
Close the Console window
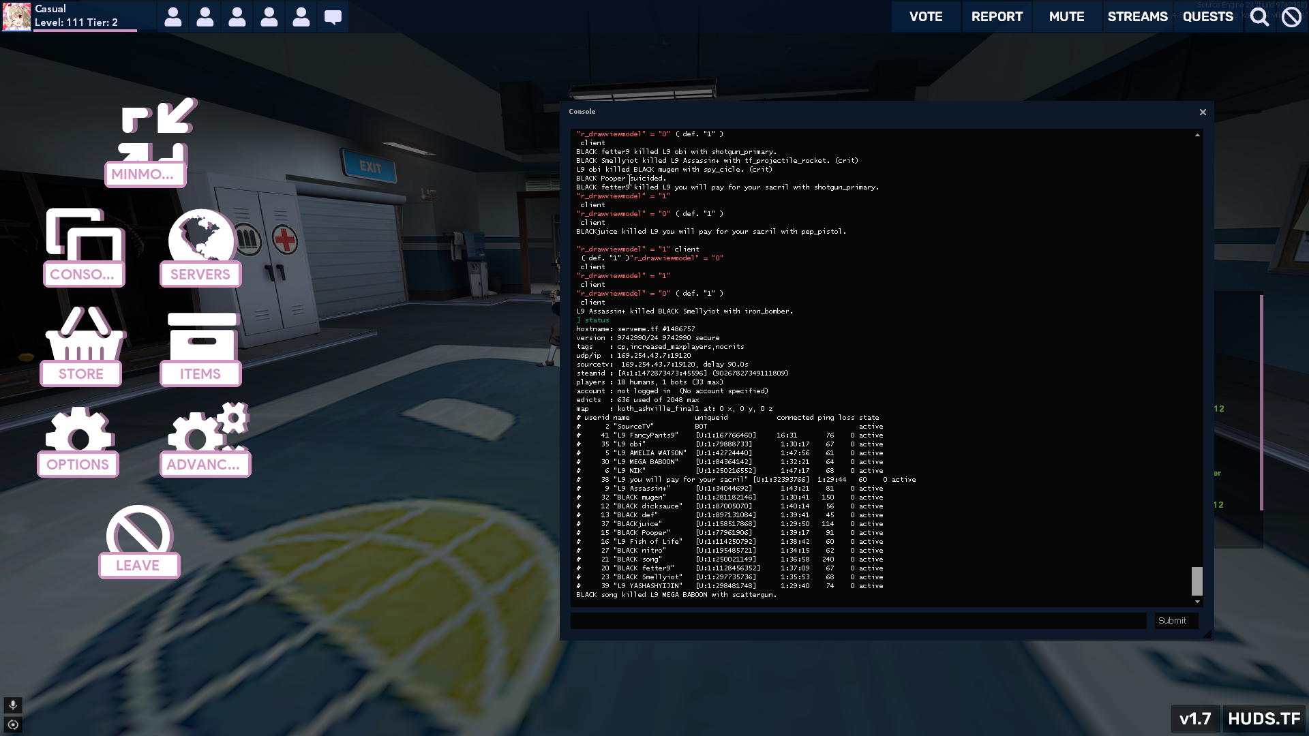(x=1203, y=112)
